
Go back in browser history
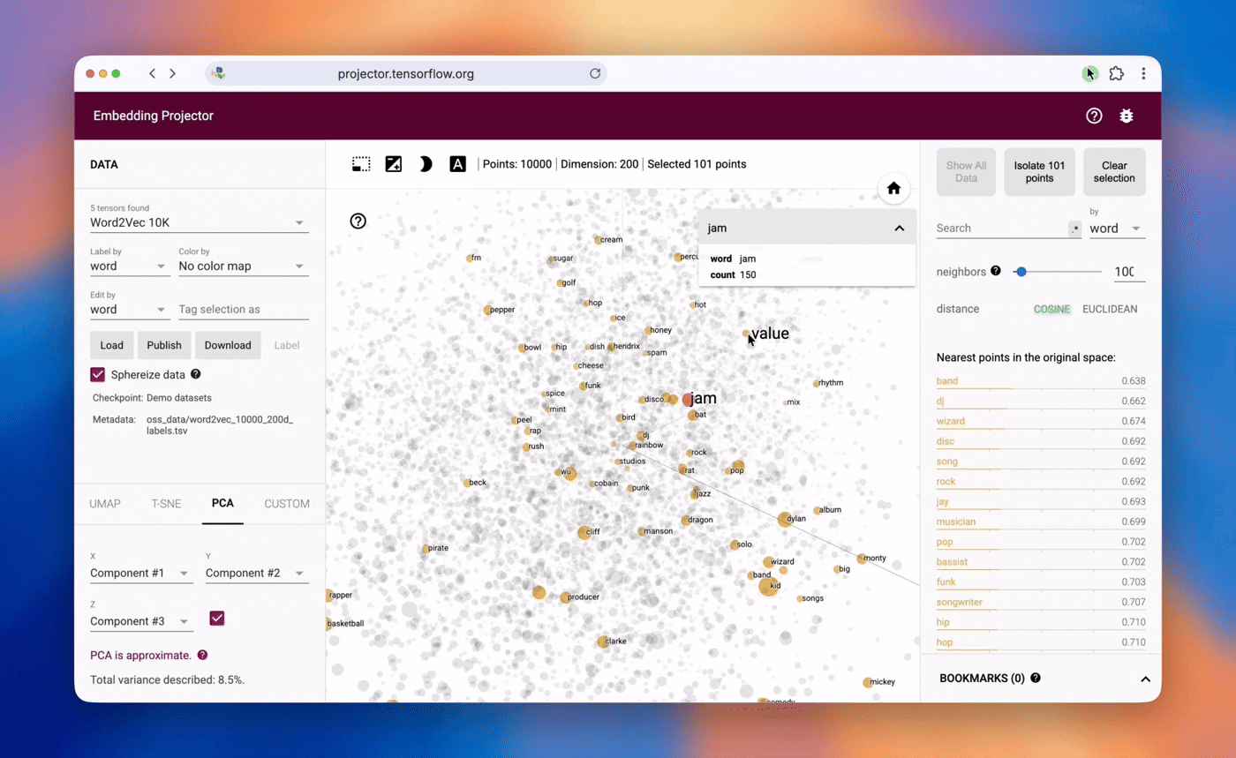click(x=152, y=74)
